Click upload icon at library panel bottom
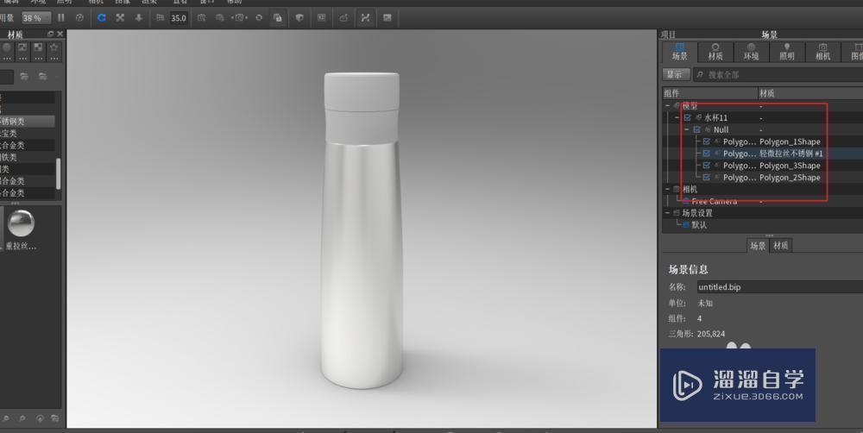 pos(40,418)
